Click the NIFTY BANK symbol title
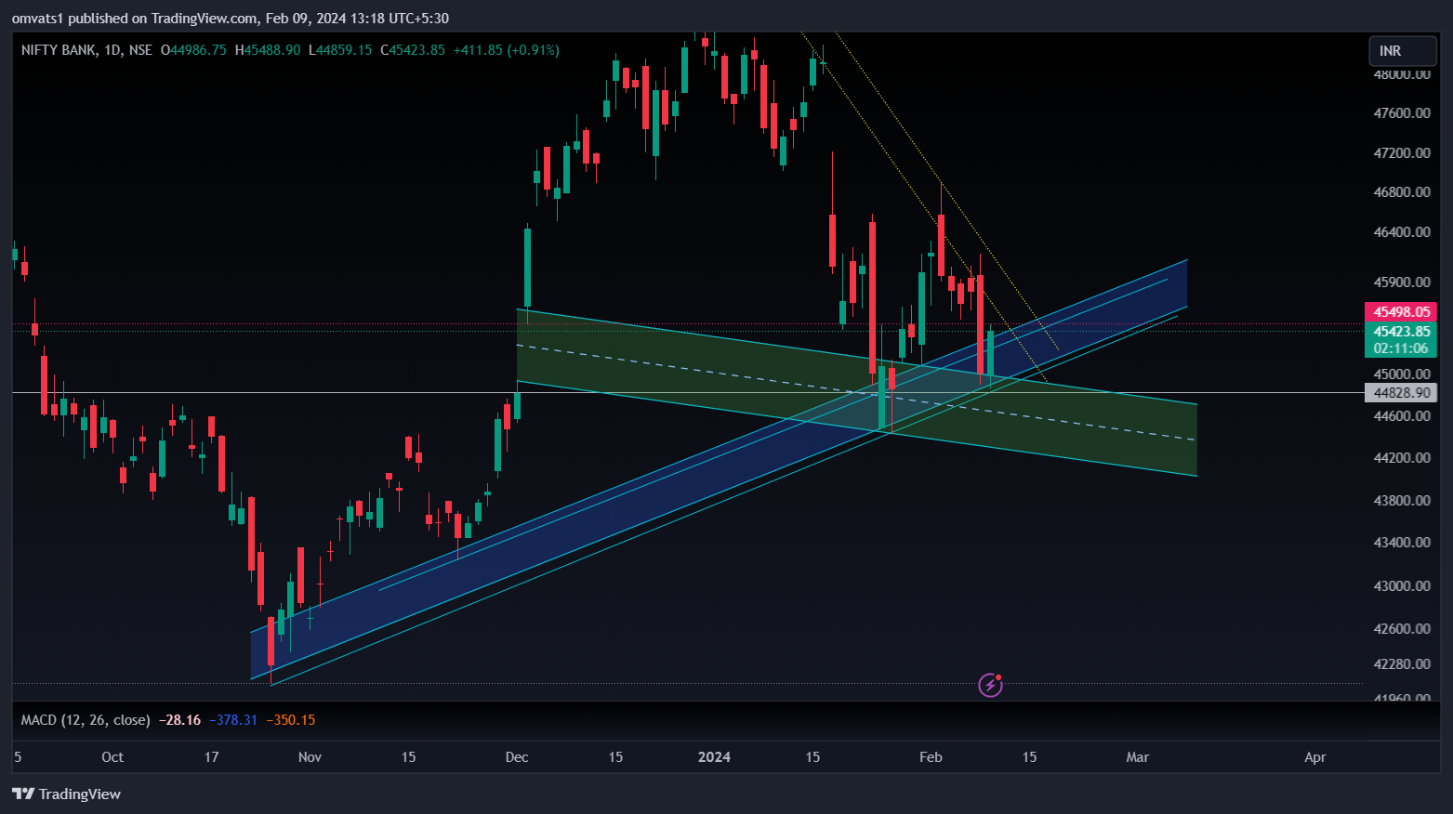Screen dimensions: 1453x814 click(59, 50)
